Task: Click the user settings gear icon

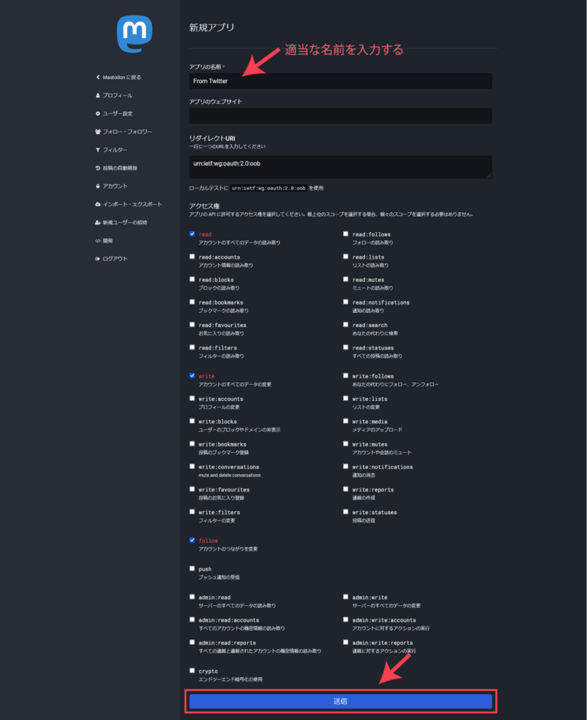Action: coord(98,113)
